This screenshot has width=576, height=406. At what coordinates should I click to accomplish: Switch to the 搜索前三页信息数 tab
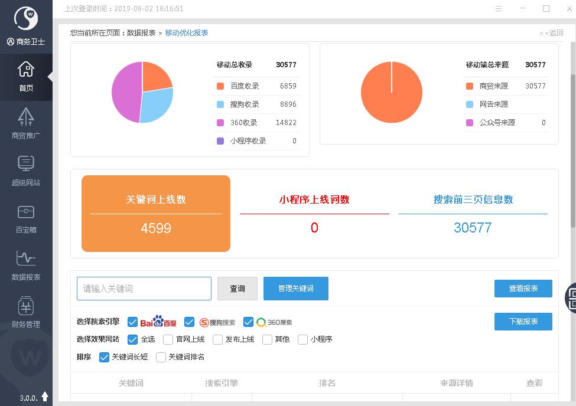tap(473, 214)
